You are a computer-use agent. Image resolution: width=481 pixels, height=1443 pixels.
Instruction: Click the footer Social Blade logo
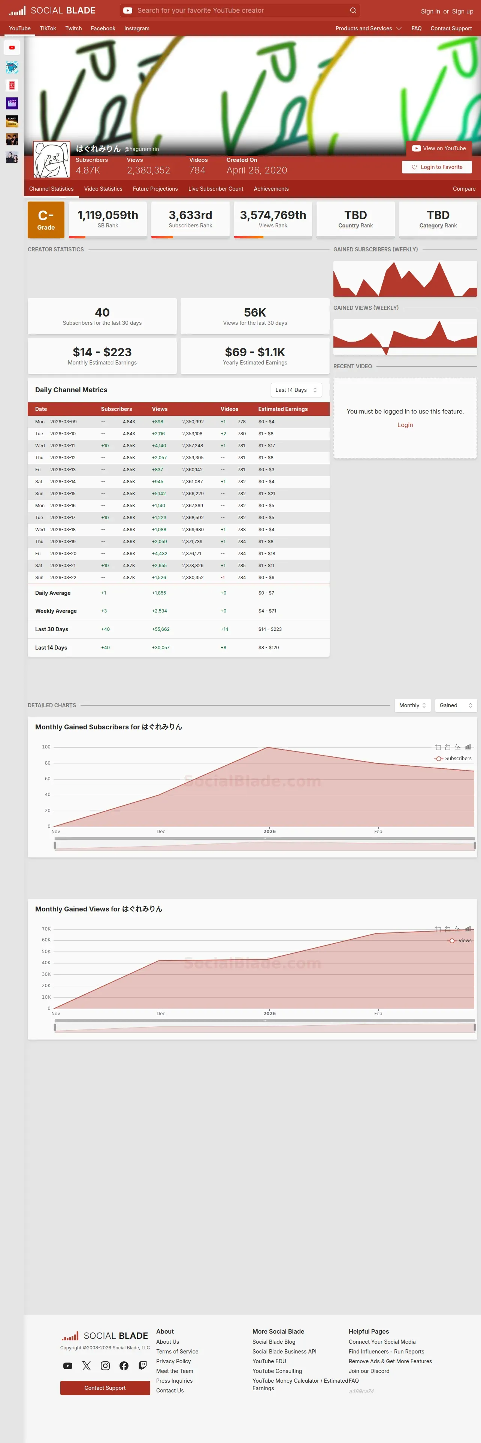tap(105, 1336)
